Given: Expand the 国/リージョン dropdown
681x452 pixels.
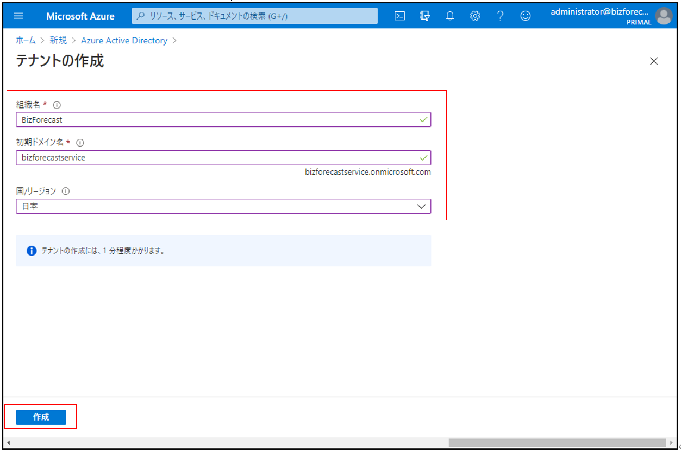Looking at the screenshot, I should coord(223,206).
